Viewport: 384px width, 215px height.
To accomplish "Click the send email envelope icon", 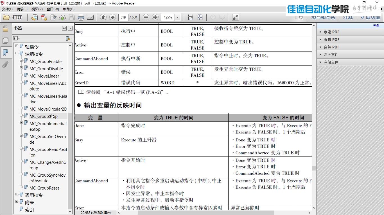I will (90, 17).
